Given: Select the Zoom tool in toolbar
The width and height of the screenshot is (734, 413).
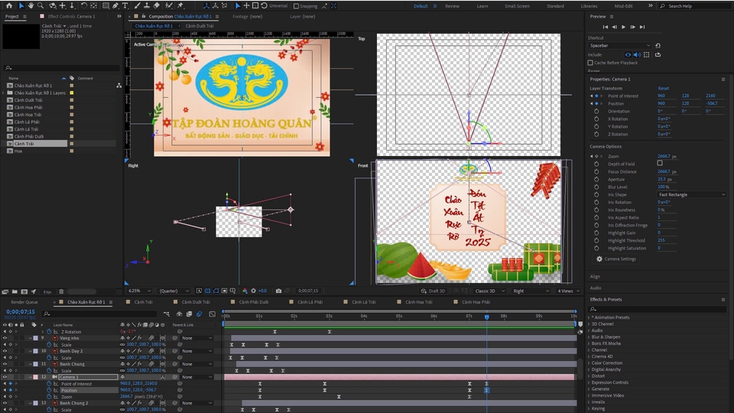Looking at the screenshot, I should coord(41,5).
